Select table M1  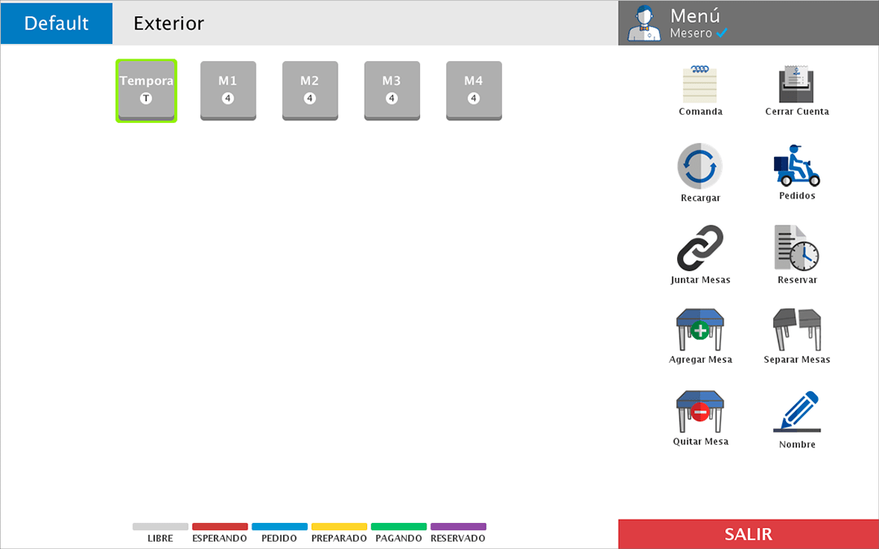(228, 90)
